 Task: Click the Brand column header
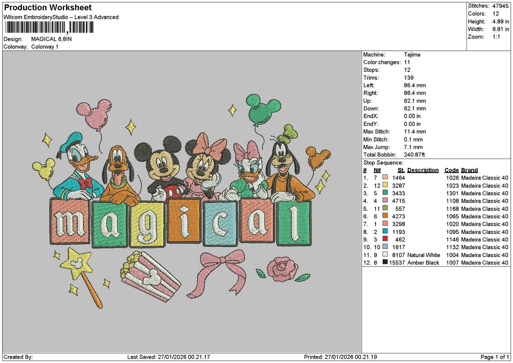click(x=469, y=170)
